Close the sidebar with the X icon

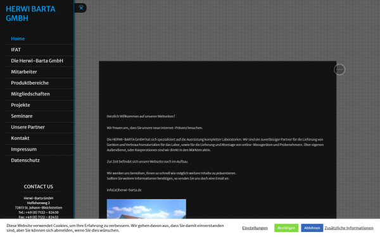tap(81, 8)
